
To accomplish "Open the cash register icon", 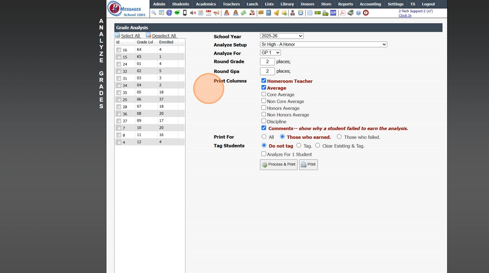I will click(x=351, y=13).
